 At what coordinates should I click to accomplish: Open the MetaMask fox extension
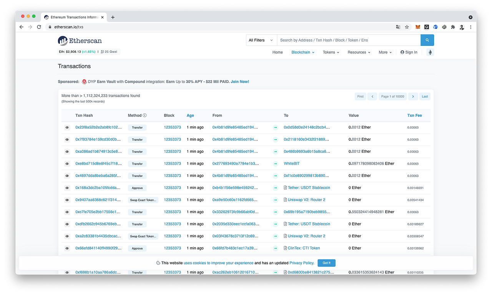pyautogui.click(x=418, y=27)
